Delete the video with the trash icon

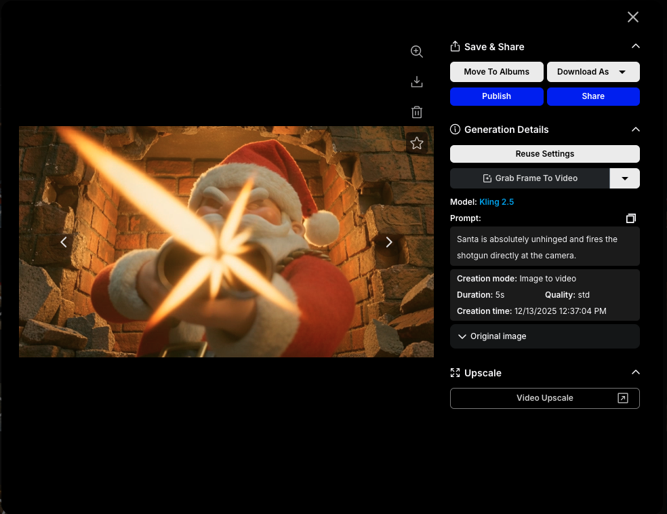tap(416, 113)
